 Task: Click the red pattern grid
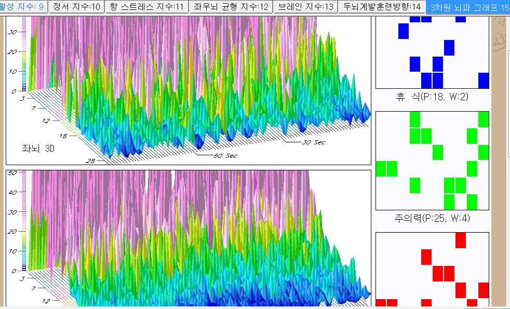[432, 270]
